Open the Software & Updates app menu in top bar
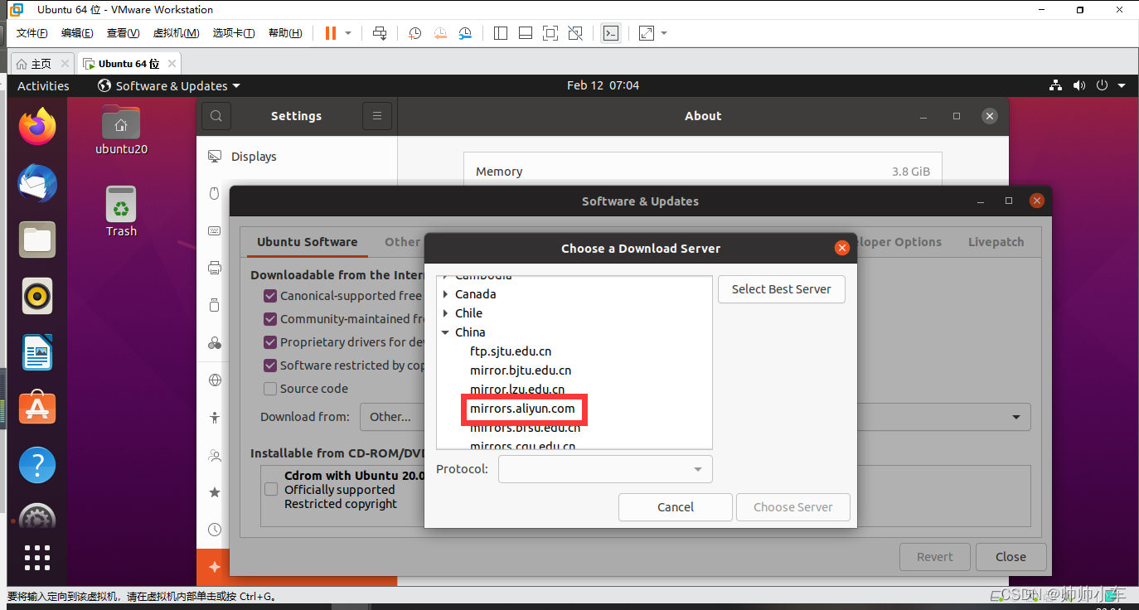This screenshot has height=610, width=1139. [x=168, y=85]
